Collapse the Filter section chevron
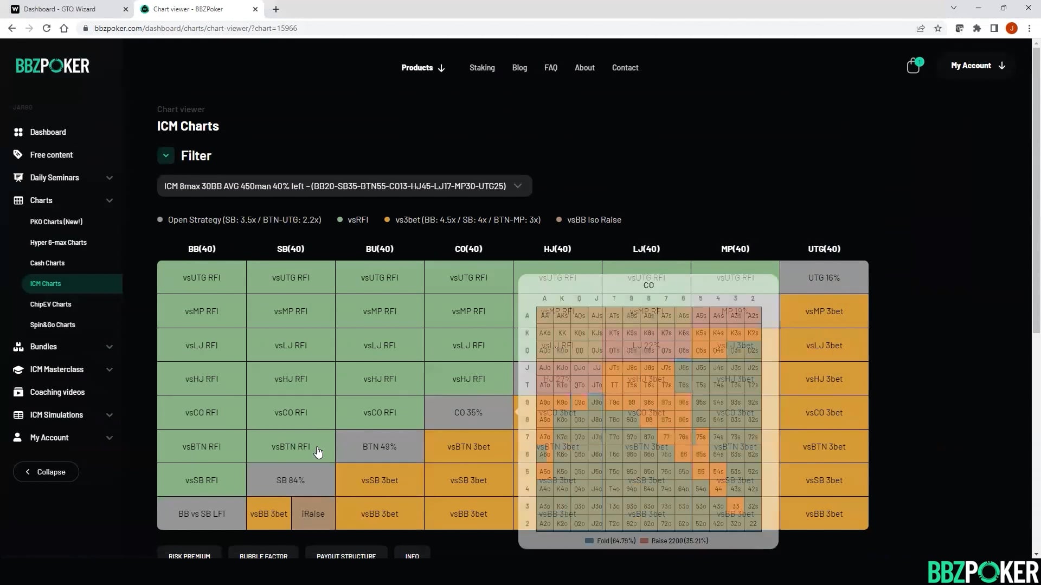The height and width of the screenshot is (585, 1041). (166, 155)
